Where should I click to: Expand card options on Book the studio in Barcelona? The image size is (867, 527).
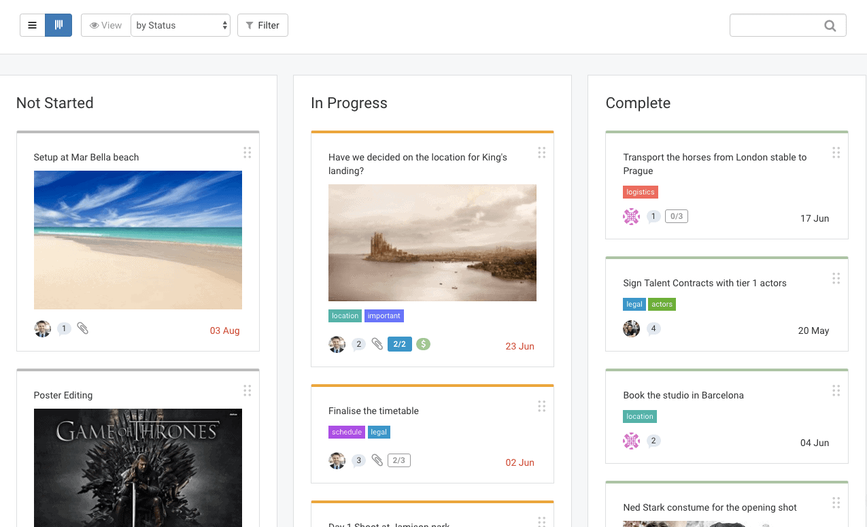click(836, 390)
